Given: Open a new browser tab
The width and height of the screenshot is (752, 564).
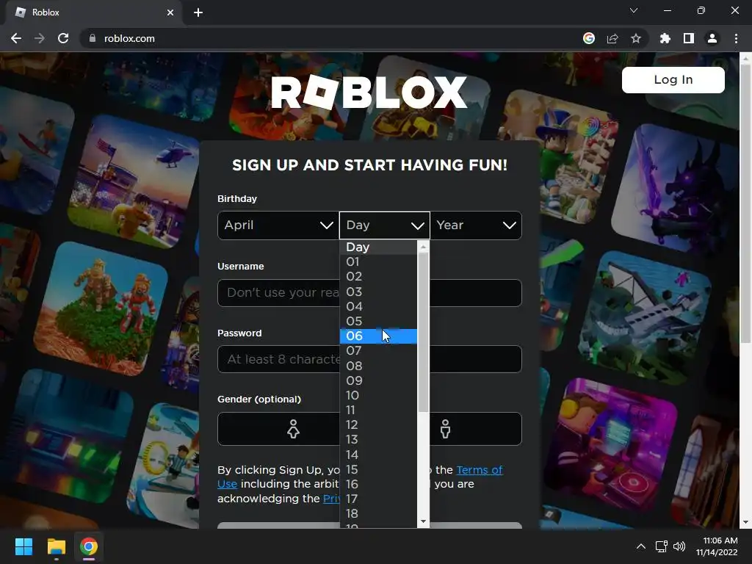Looking at the screenshot, I should (198, 12).
